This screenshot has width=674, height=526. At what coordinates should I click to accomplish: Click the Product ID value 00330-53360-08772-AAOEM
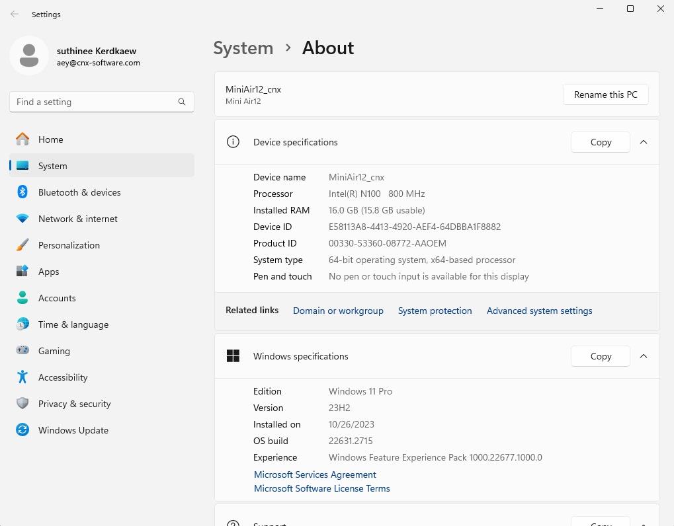(x=388, y=243)
